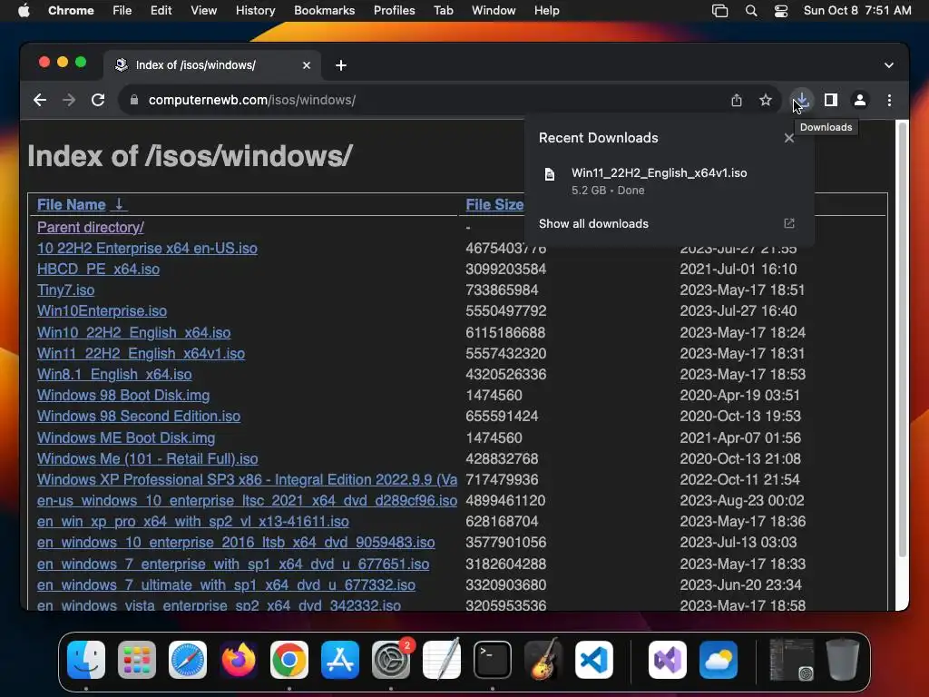Open en_windows_7_enterprise_with_sp1 iso link
Viewport: 929px width, 697px height.
pyautogui.click(x=233, y=564)
